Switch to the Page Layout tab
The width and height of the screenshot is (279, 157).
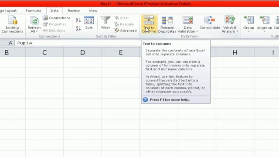point(8,10)
